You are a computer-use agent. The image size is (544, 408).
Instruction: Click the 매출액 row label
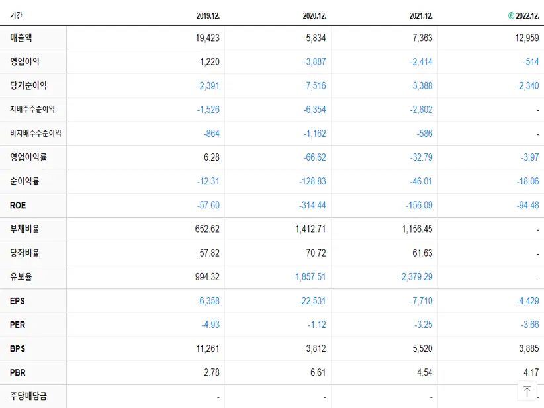(21, 38)
